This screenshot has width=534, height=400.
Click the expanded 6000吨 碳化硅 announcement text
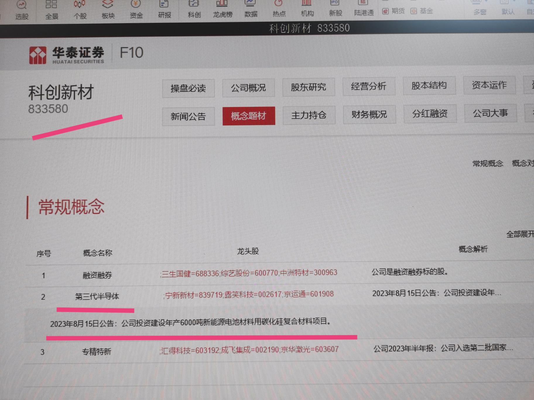click(x=191, y=323)
